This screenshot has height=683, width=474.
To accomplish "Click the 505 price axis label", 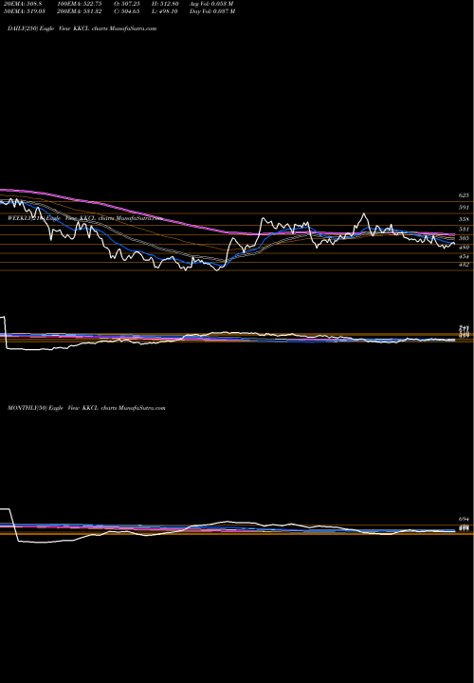I will pos(464,238).
